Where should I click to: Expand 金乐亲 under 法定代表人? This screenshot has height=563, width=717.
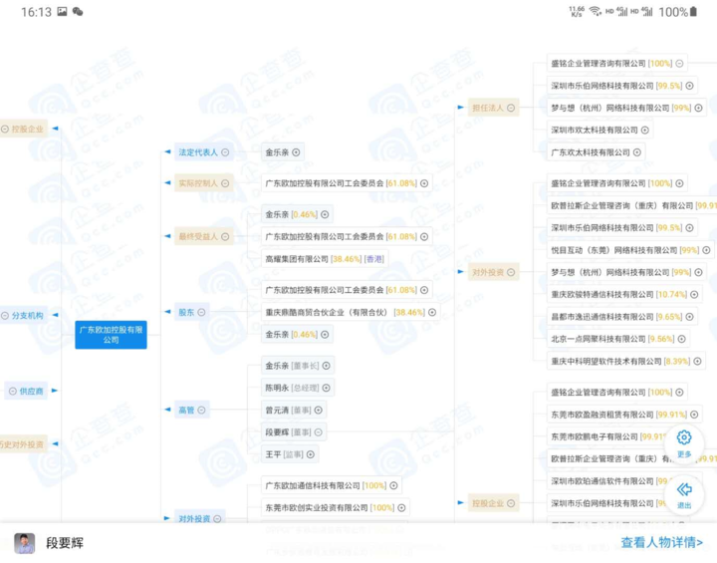(x=296, y=152)
